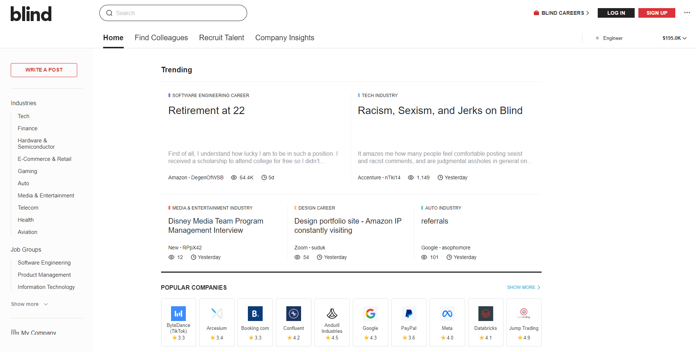
Task: Click the SIGN UP button
Action: click(x=657, y=13)
